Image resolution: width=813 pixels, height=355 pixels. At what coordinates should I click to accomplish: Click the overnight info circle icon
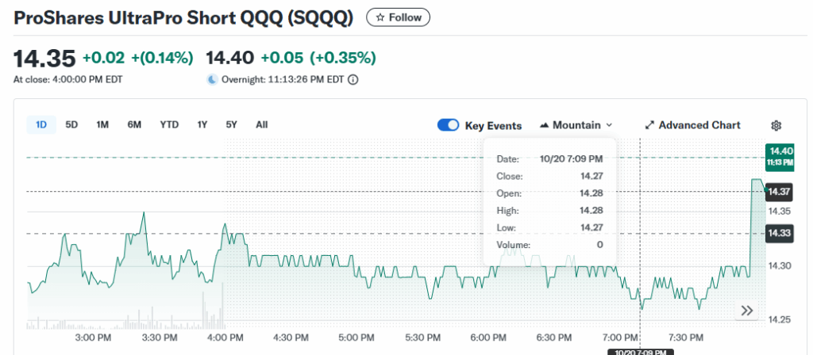[353, 79]
